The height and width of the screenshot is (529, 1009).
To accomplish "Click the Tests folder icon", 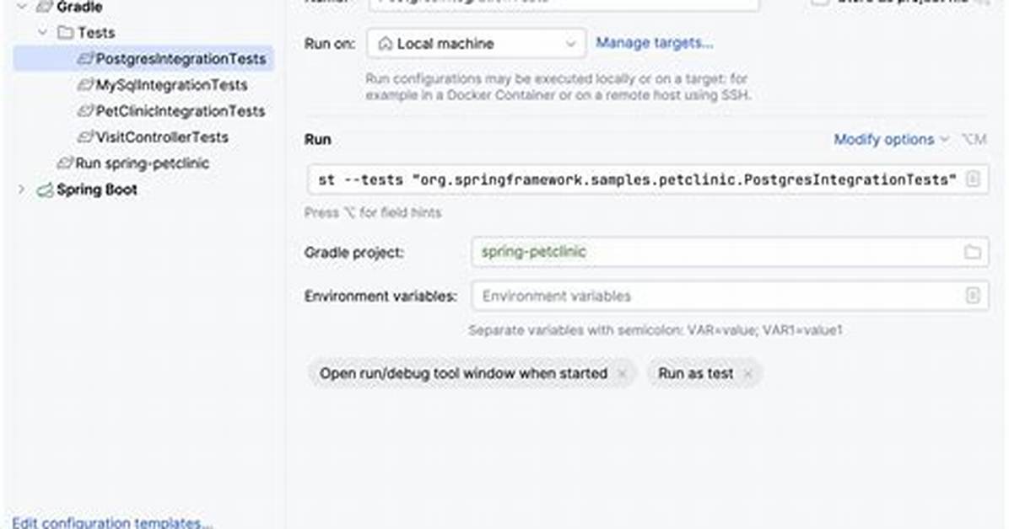I will [65, 32].
